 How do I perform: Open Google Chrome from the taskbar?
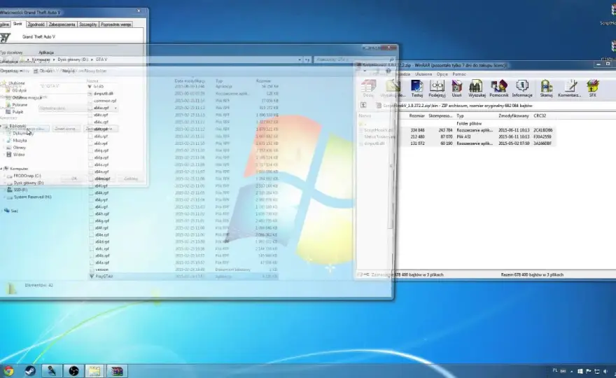(8, 370)
